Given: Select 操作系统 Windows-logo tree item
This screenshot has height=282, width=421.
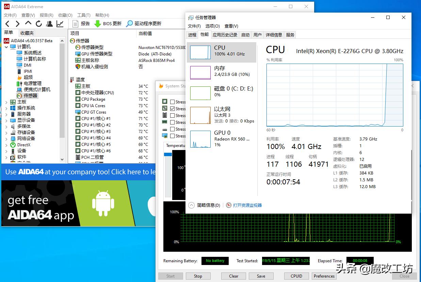Looking at the screenshot, I should [22, 108].
